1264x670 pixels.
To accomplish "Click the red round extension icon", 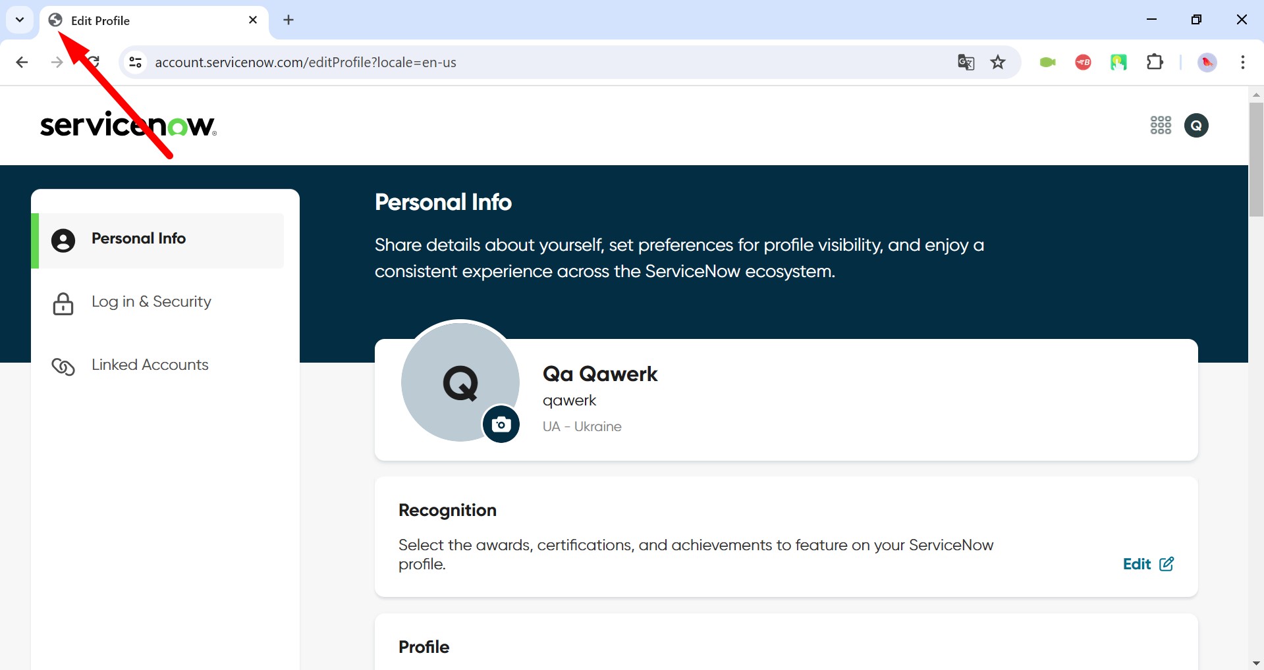I will click(x=1083, y=63).
